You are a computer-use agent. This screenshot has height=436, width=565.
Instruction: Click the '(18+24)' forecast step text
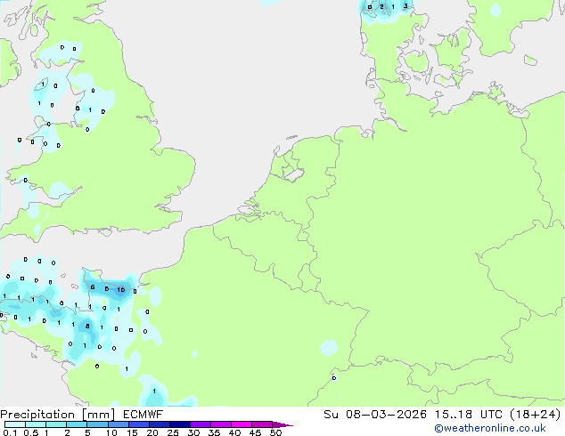pyautogui.click(x=535, y=415)
